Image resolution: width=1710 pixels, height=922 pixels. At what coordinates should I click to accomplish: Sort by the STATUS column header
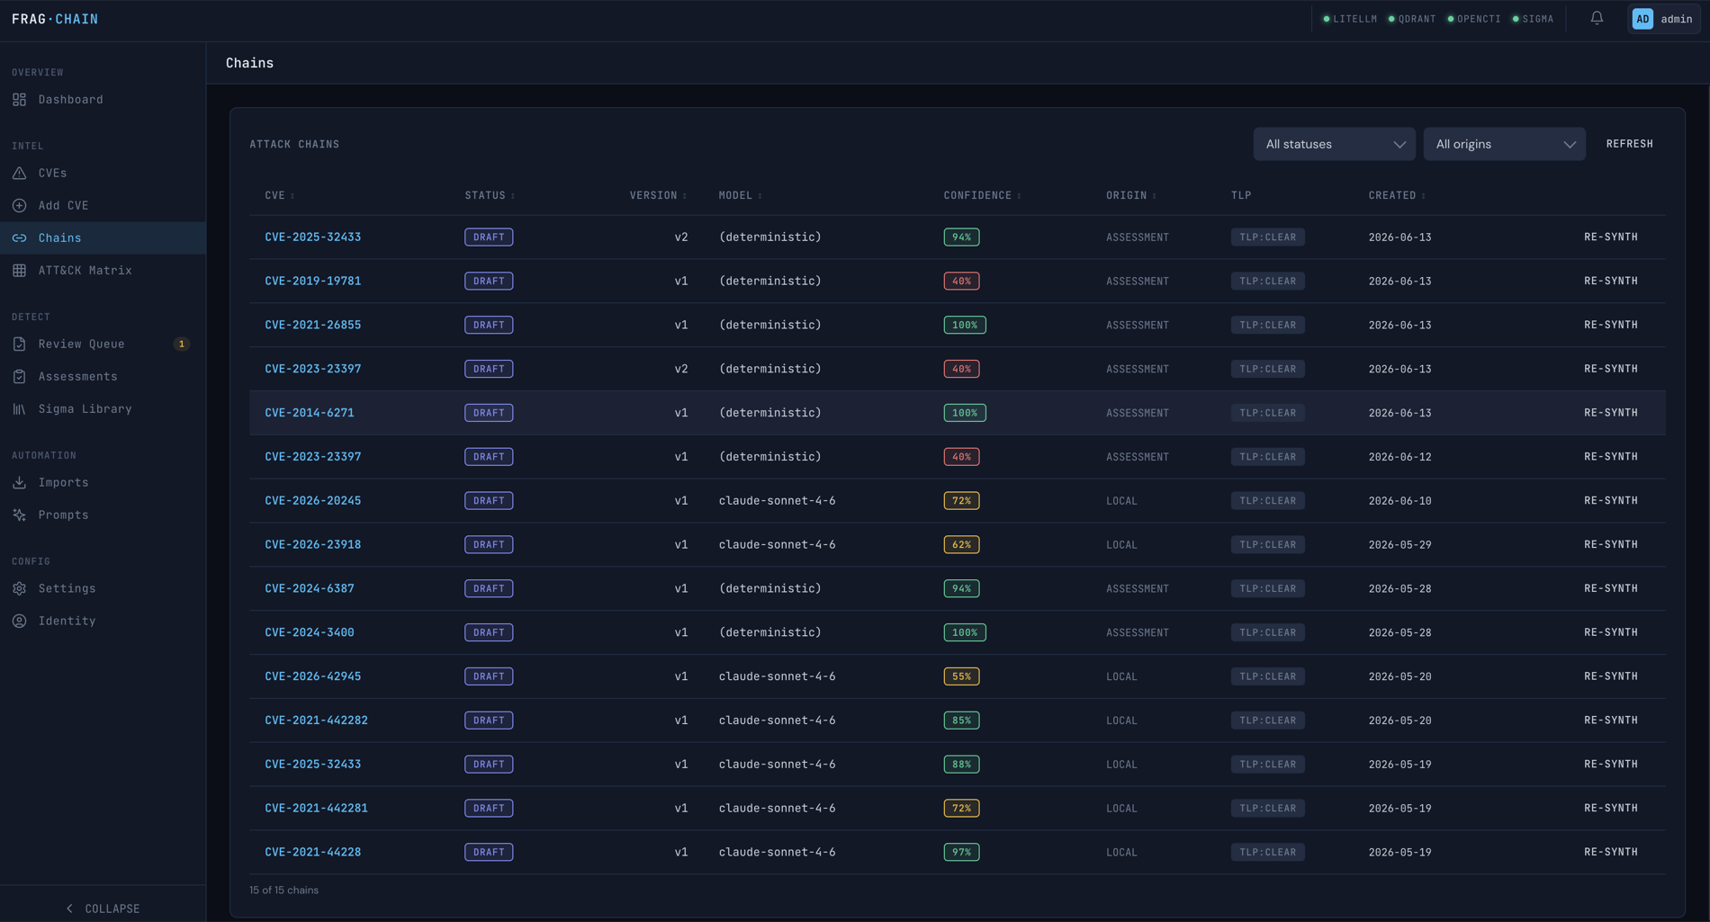tap(490, 195)
